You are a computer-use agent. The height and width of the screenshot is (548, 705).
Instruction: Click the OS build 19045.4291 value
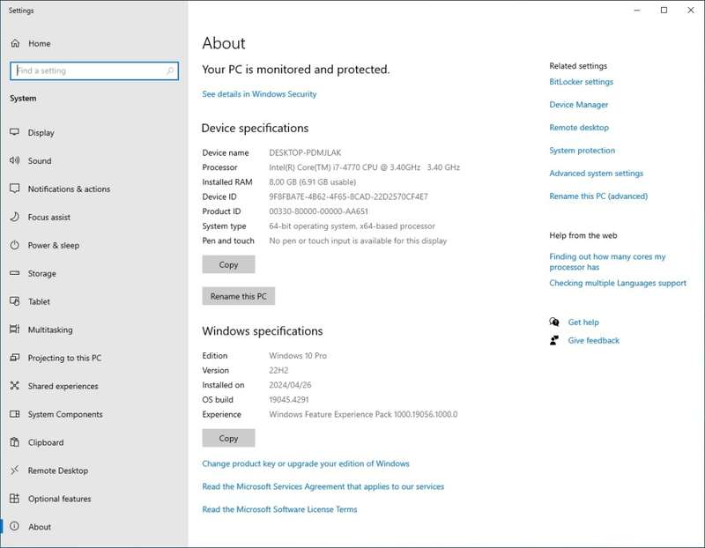click(289, 400)
